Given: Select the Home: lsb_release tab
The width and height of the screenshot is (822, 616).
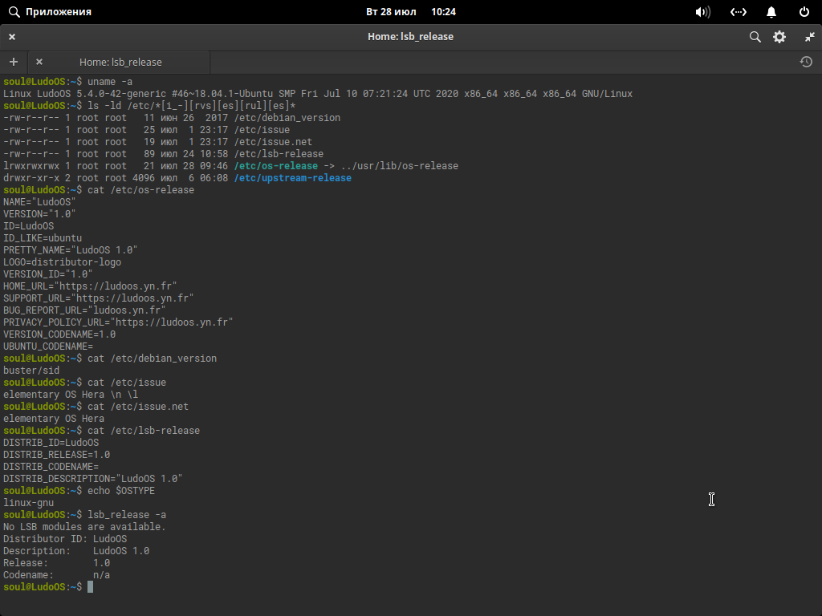Looking at the screenshot, I should [120, 62].
